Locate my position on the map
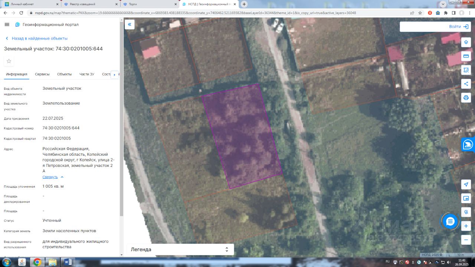 (466, 184)
